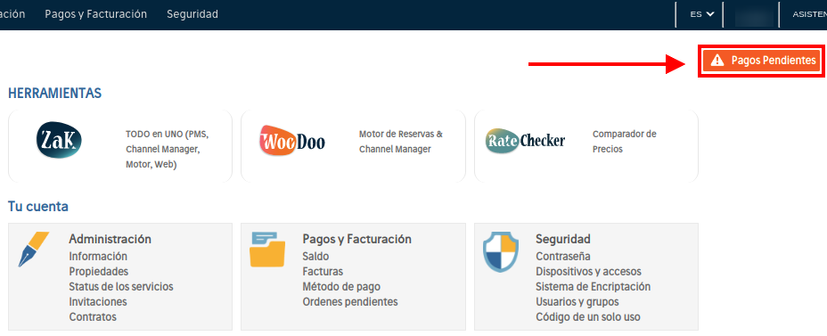Open Usuarios y grupos link
Image resolution: width=827 pixels, height=336 pixels.
pyautogui.click(x=577, y=302)
